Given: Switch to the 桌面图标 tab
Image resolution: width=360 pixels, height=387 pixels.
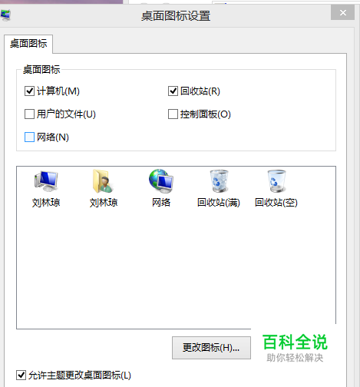Looking at the screenshot, I should [28, 44].
